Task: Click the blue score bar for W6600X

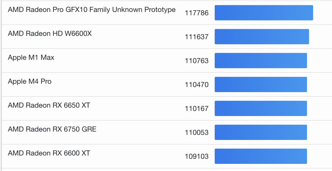Action: 262,37
